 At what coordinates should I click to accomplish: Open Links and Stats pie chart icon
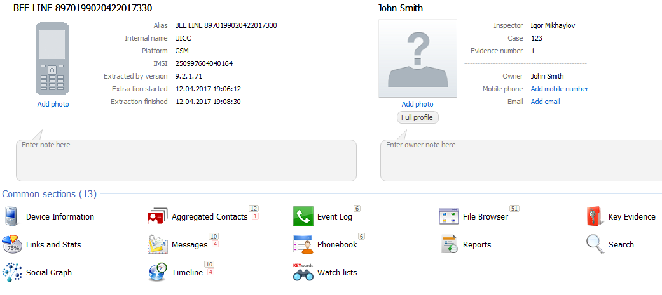(x=12, y=244)
